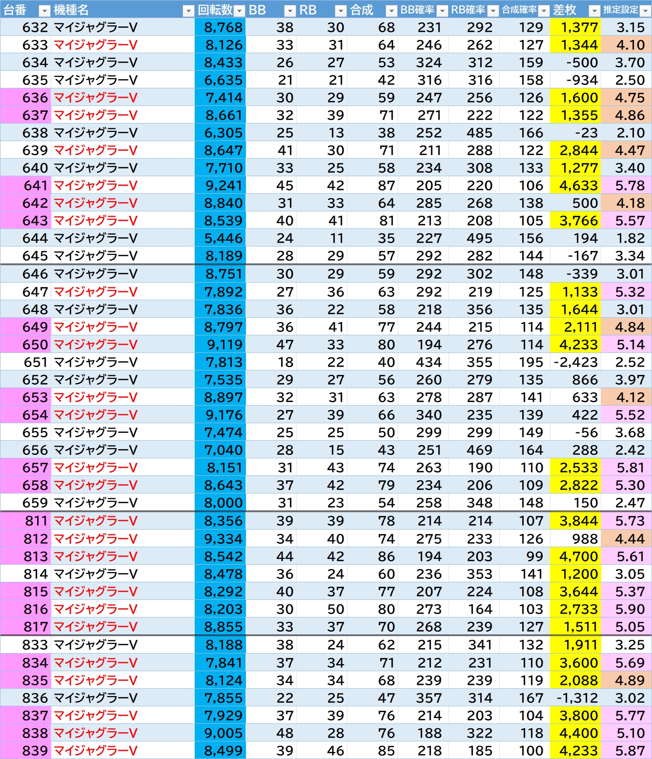Open the 台番 column filter dropdown
The height and width of the screenshot is (759, 652).
click(x=44, y=11)
